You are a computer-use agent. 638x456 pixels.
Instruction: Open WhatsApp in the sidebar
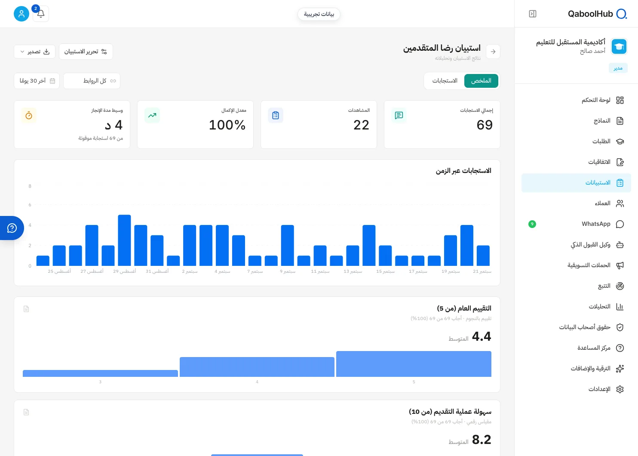click(x=576, y=224)
